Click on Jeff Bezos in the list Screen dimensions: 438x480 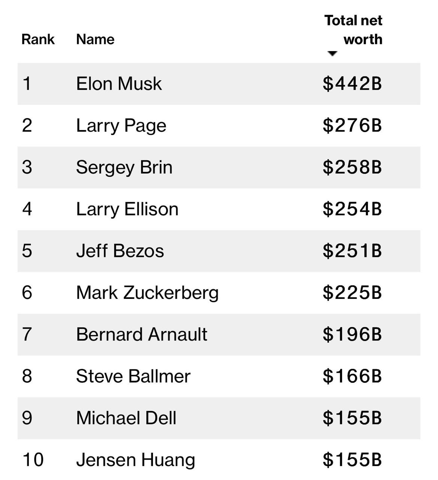[120, 251]
